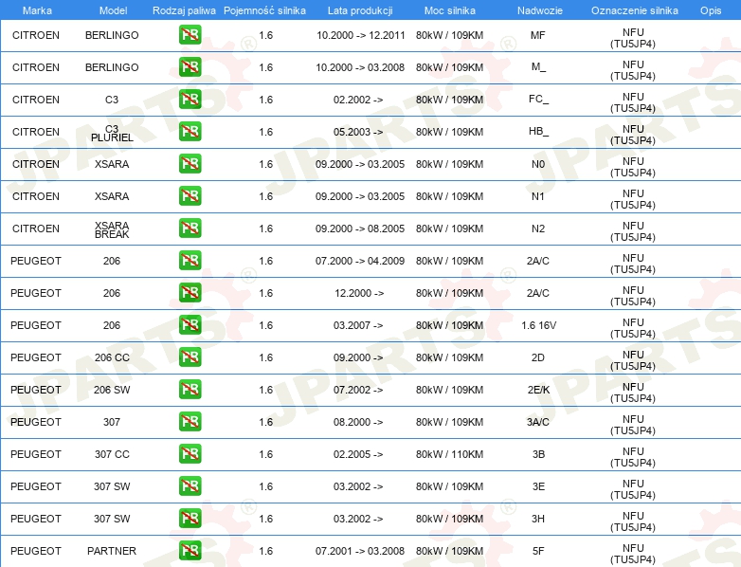Click fuel icon in Xsara N1 row
The width and height of the screenshot is (741, 567).
190,195
